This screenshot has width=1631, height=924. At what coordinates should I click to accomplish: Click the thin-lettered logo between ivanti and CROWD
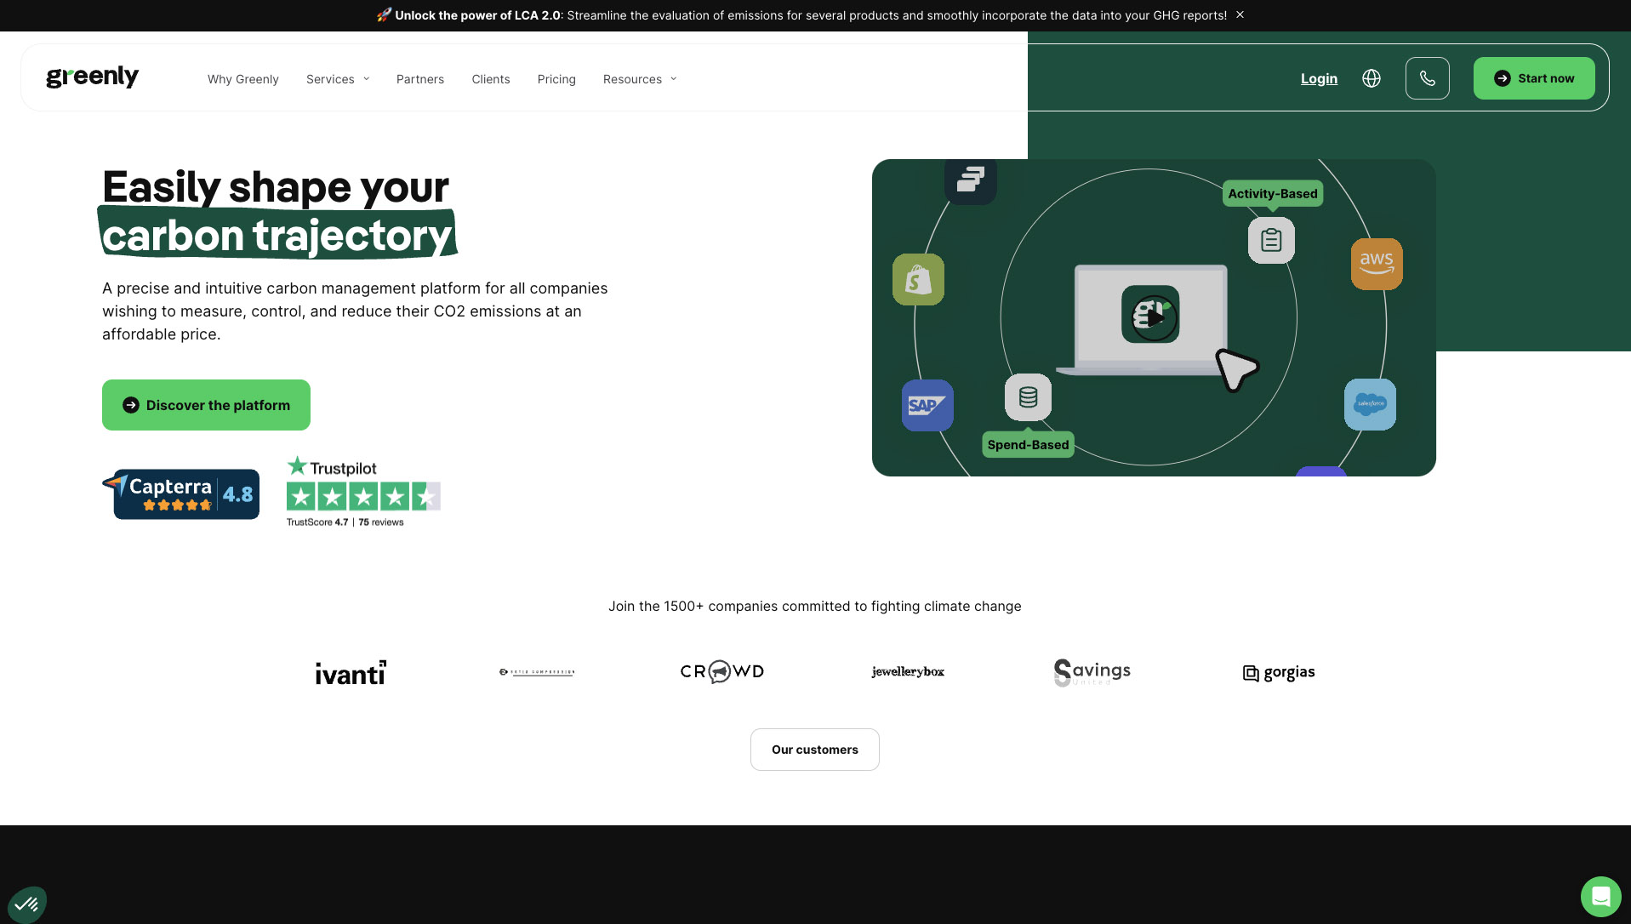[x=537, y=672]
